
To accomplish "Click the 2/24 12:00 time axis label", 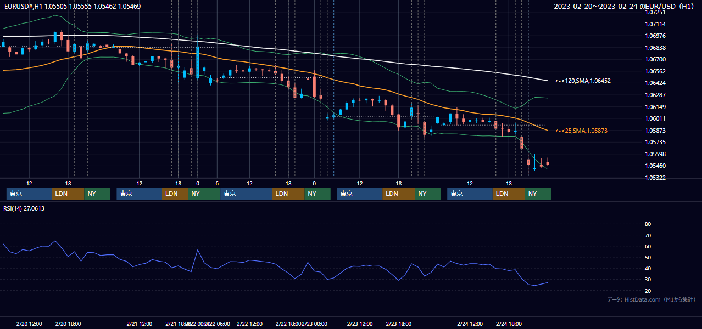I will [x=470, y=324].
